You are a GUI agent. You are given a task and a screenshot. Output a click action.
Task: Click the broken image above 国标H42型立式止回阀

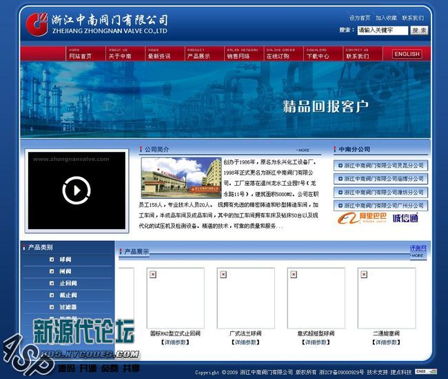point(176,298)
